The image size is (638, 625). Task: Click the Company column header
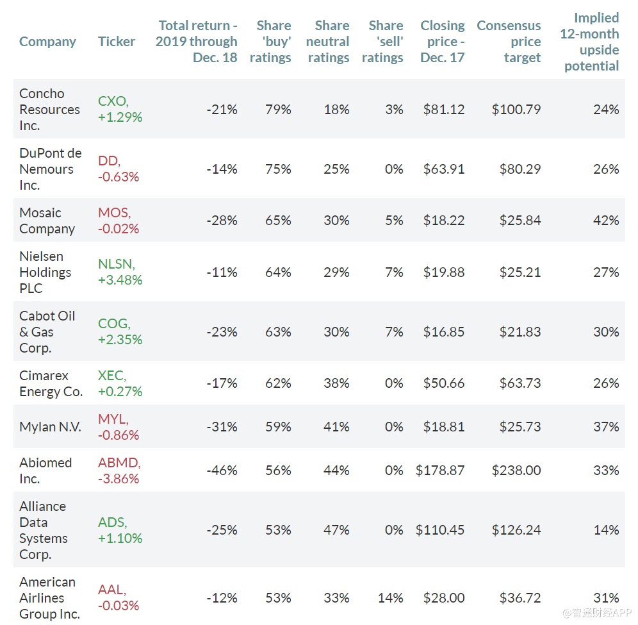(47, 42)
